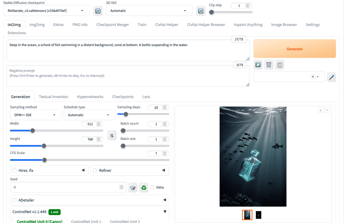Select ControlNet Unit 0 [Canny] tab
344x223 pixels.
tap(39, 221)
